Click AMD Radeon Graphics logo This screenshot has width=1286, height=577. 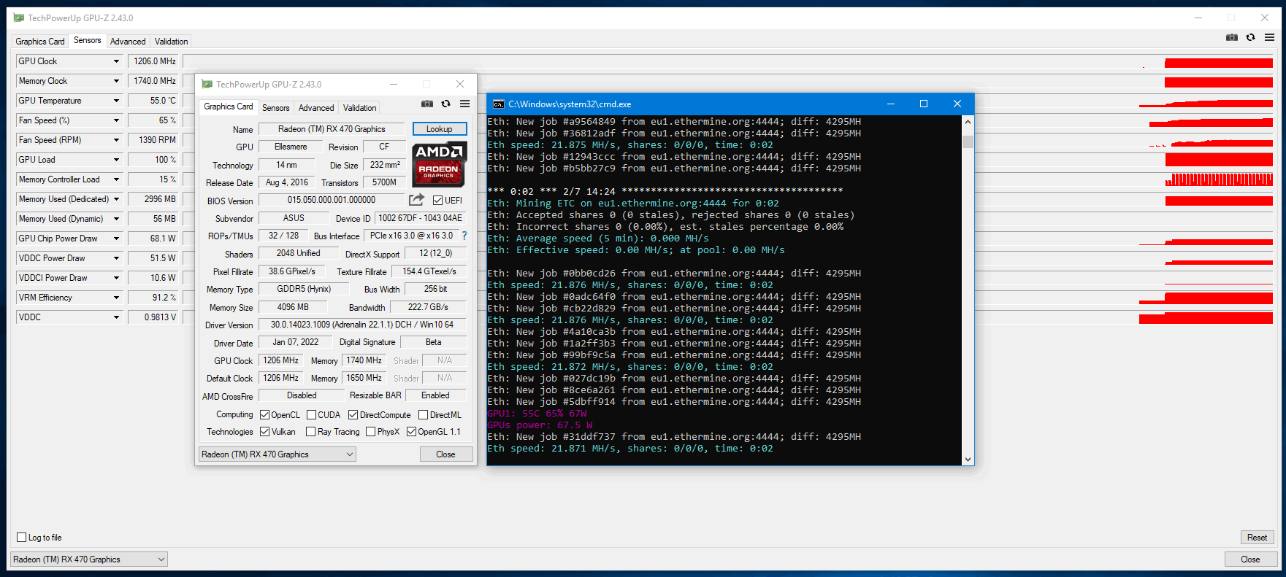click(x=439, y=165)
